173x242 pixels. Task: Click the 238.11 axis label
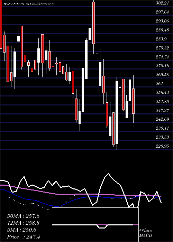coord(162,128)
